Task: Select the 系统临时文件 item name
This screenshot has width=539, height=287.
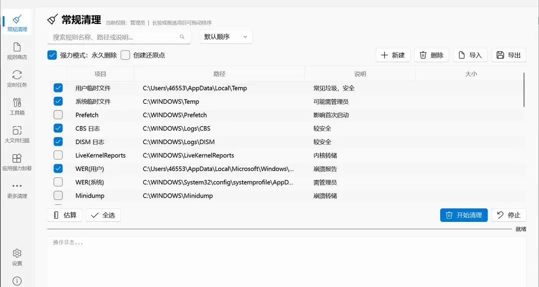Action: 93,102
